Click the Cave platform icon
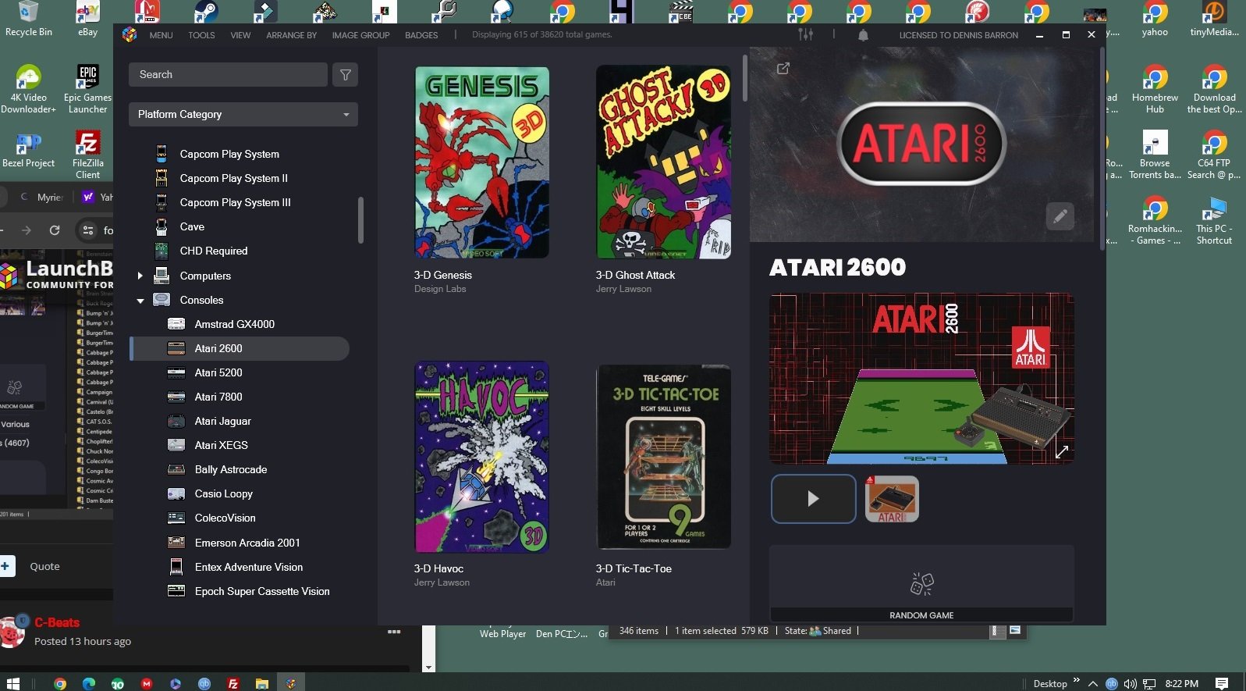The image size is (1246, 691). click(x=162, y=226)
